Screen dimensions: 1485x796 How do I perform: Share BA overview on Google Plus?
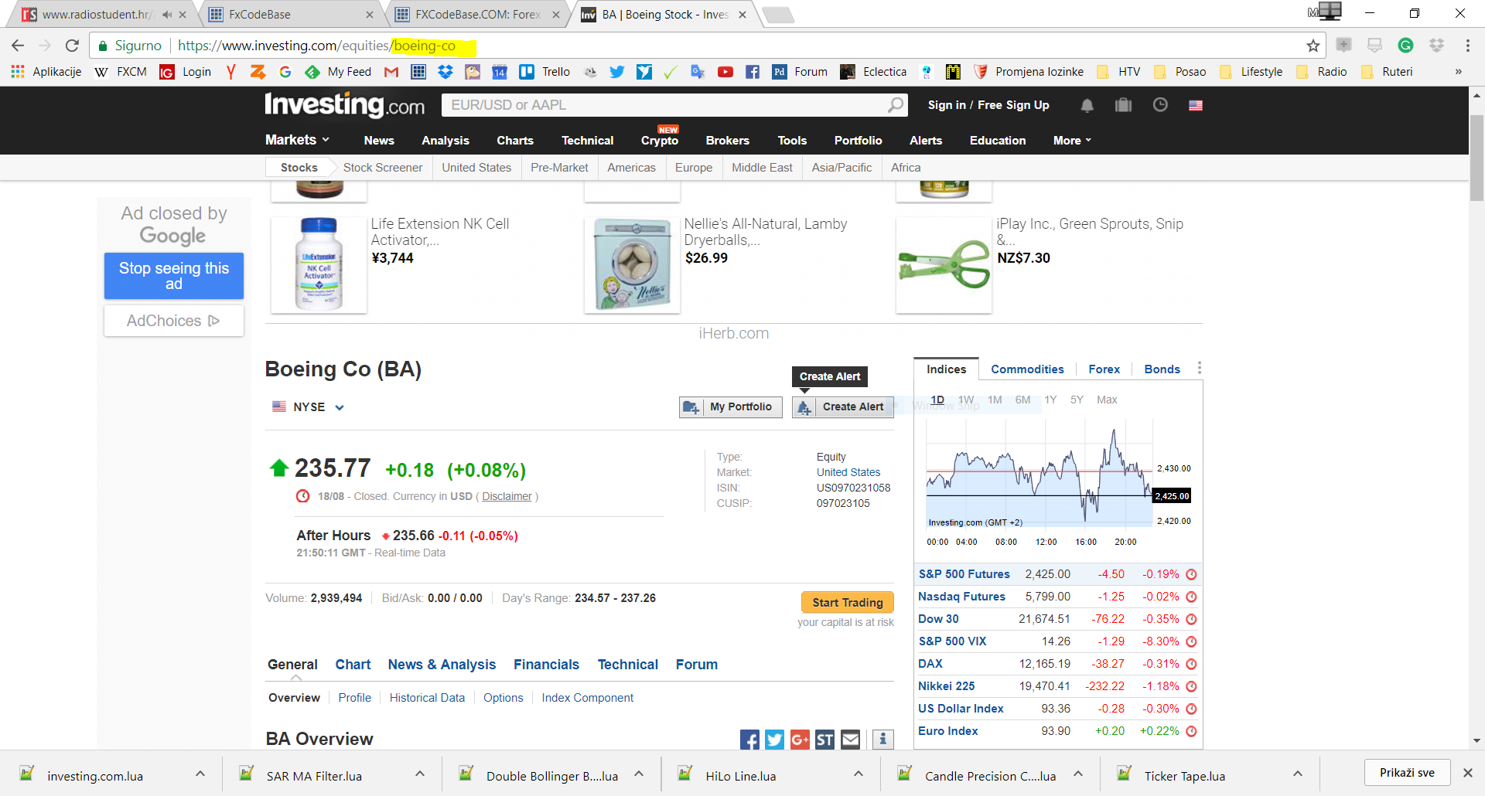pos(800,740)
